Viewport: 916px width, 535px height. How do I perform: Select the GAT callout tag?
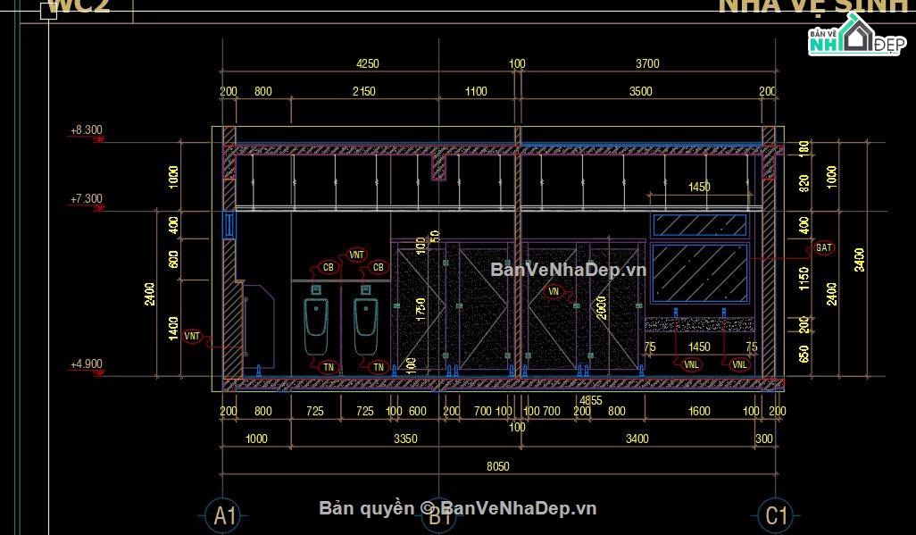(x=824, y=248)
